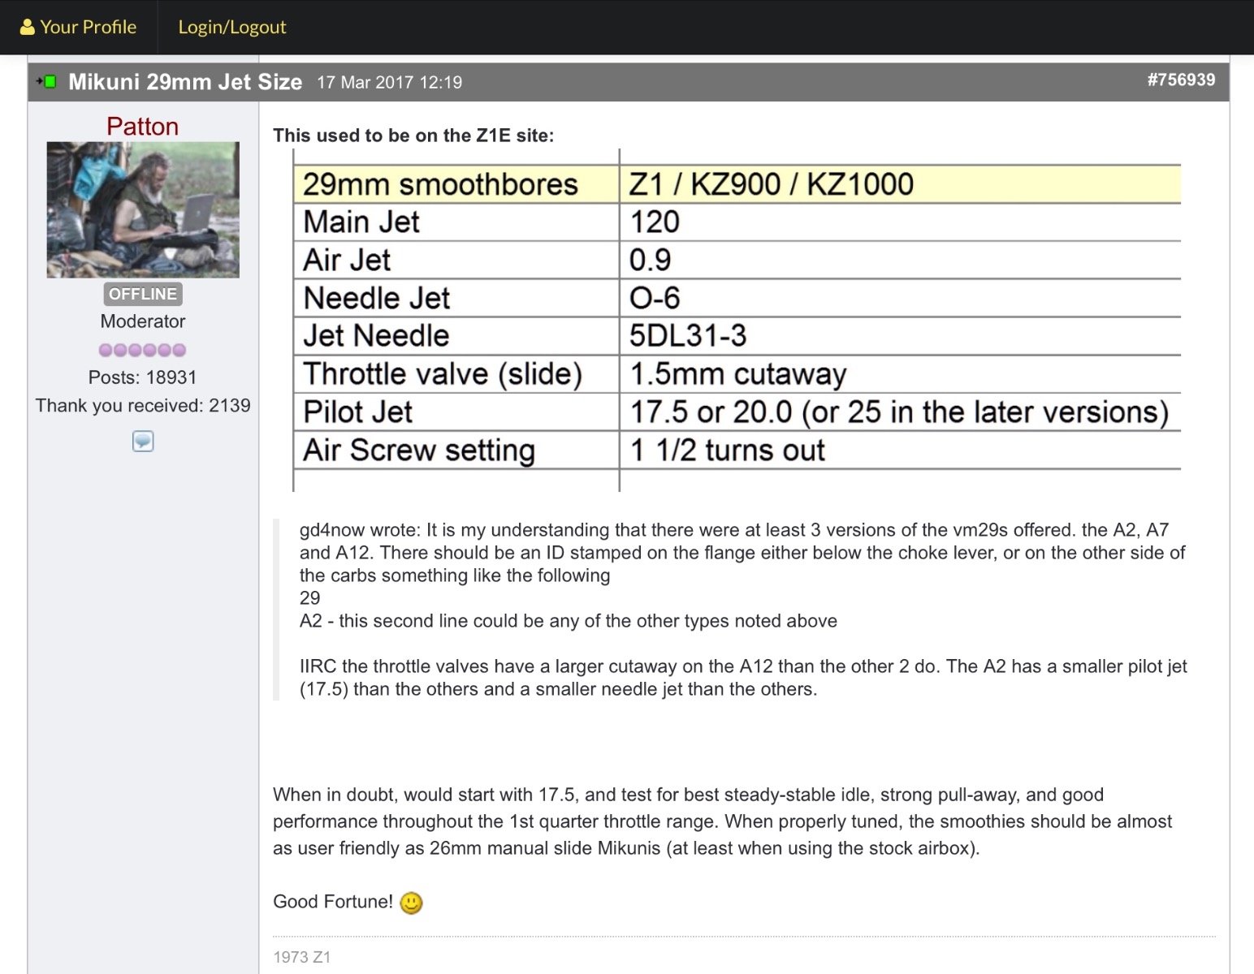This screenshot has width=1254, height=974.
Task: Open the Mikuni 29mm Jet Size post title
Action: pyautogui.click(x=185, y=82)
